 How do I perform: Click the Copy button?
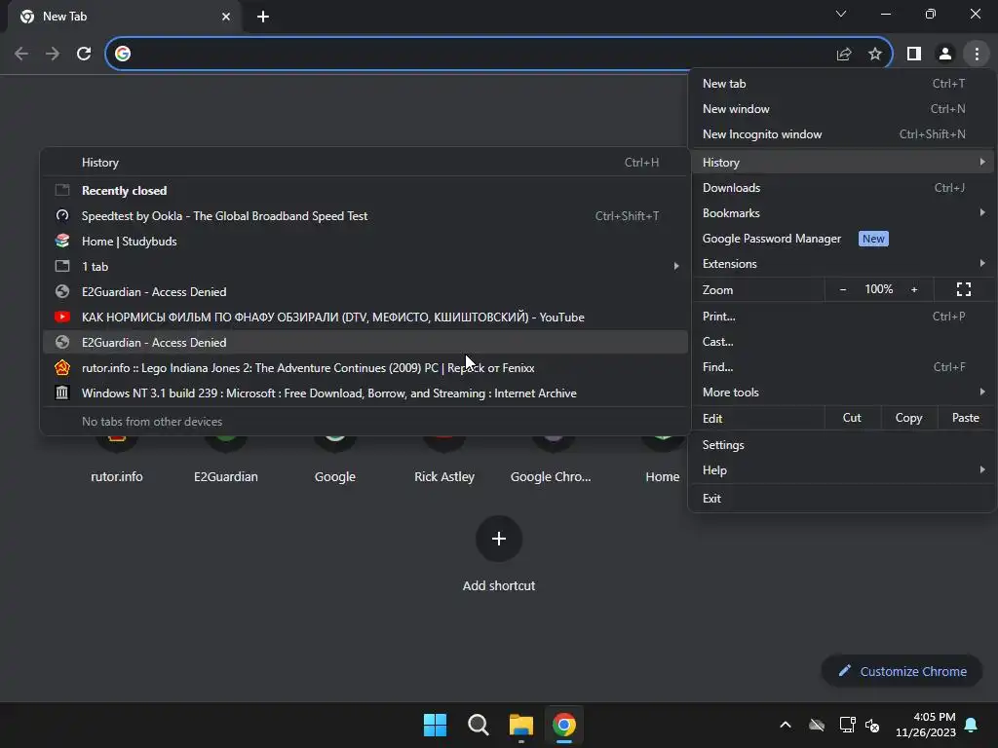point(909,418)
